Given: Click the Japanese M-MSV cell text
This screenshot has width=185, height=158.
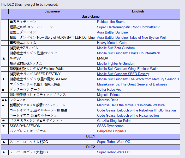Looking at the screenshot, I should point(15,58).
